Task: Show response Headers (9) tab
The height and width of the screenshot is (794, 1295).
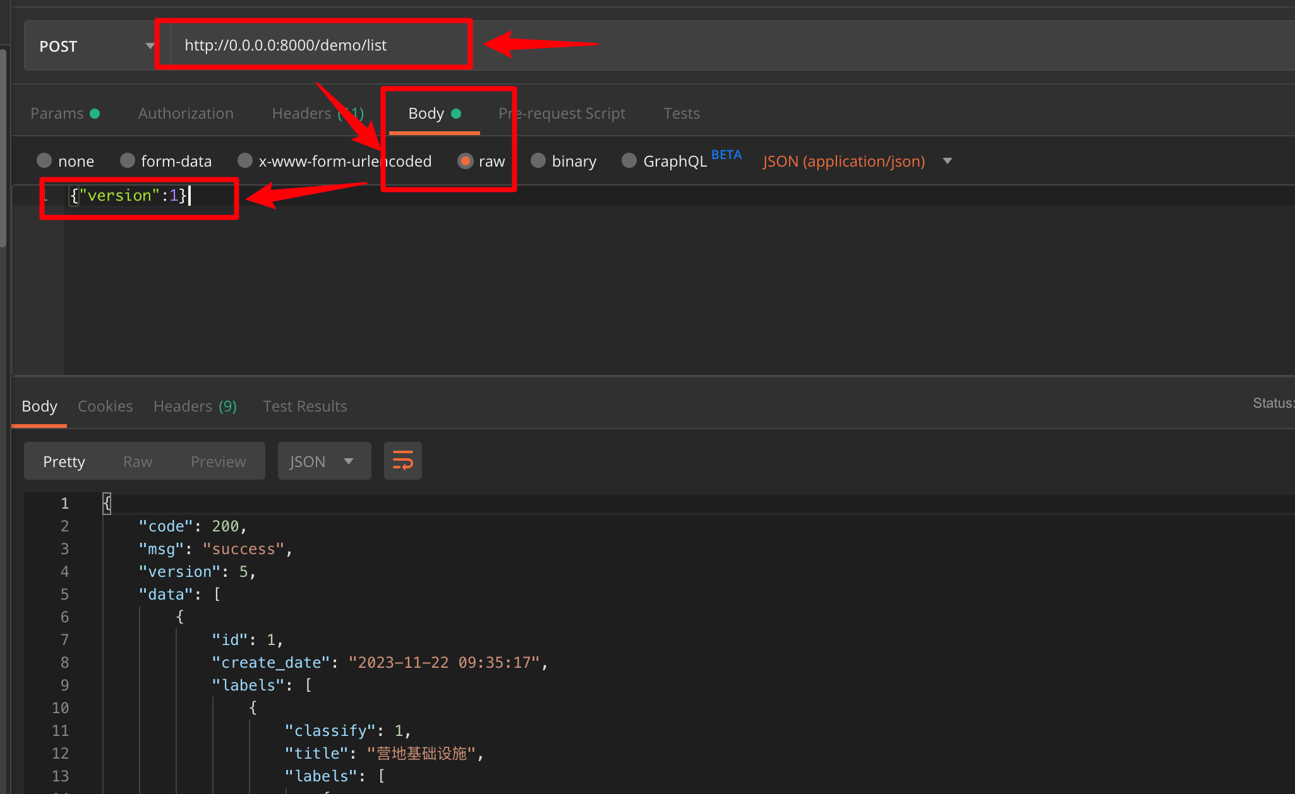Action: tap(195, 406)
